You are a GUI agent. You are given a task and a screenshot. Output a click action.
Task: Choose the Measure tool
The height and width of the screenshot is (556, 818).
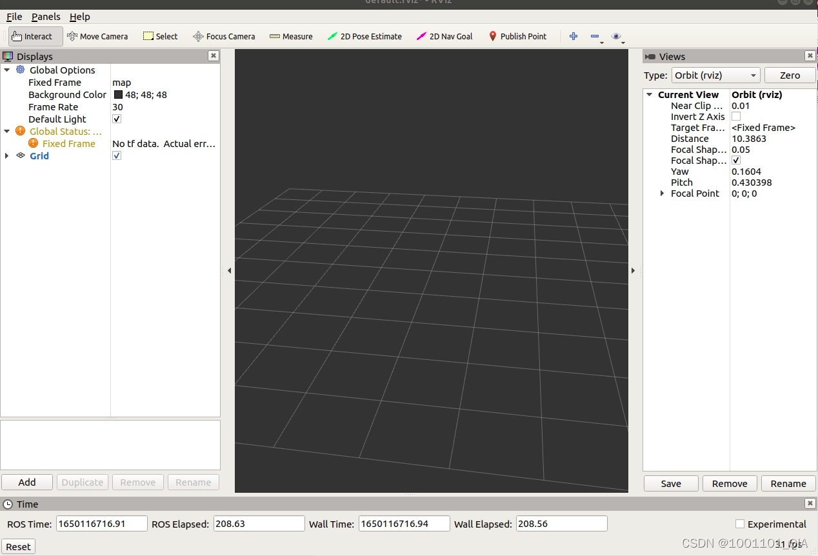(291, 36)
